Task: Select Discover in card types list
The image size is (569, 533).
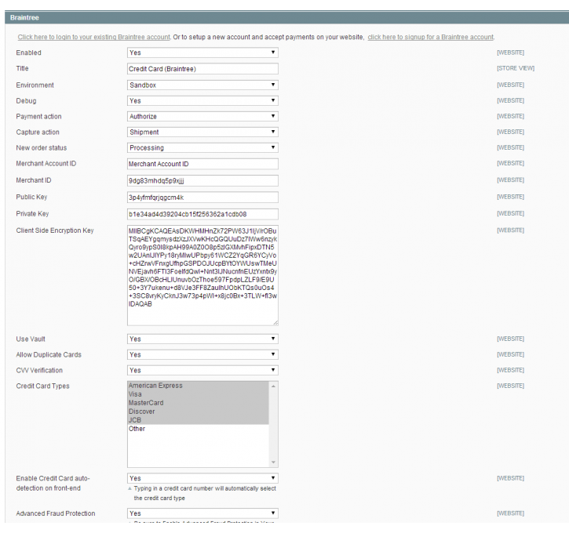Action: [198, 412]
